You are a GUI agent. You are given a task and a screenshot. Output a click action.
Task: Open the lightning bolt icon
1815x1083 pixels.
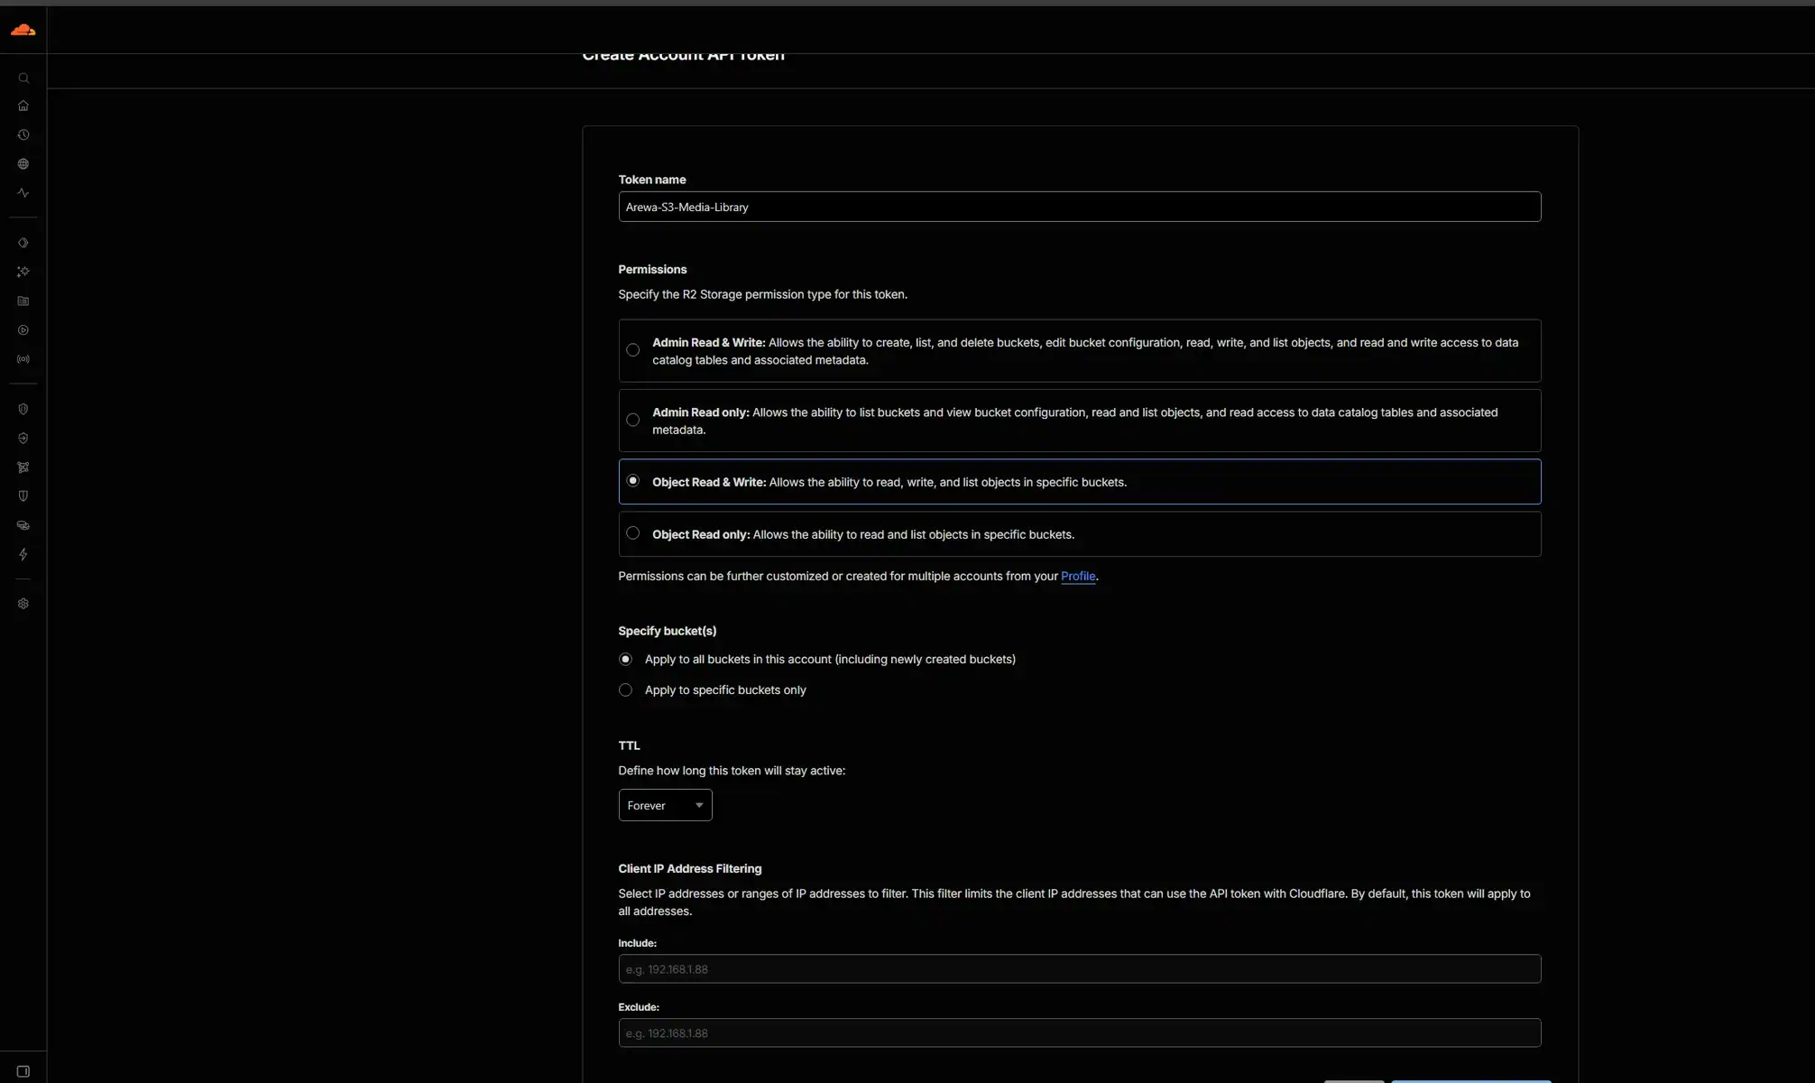(23, 554)
